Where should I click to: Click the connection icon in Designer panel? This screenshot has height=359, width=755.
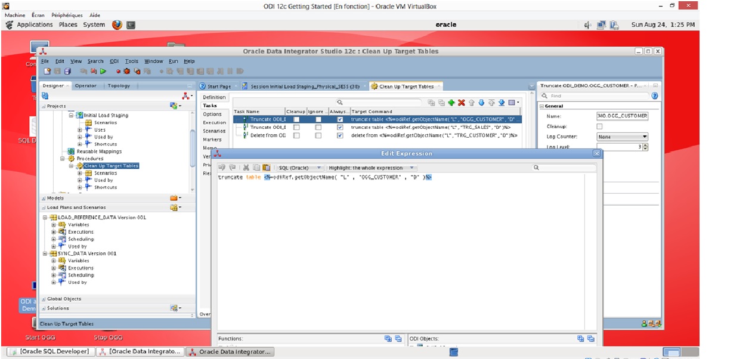pyautogui.click(x=187, y=95)
